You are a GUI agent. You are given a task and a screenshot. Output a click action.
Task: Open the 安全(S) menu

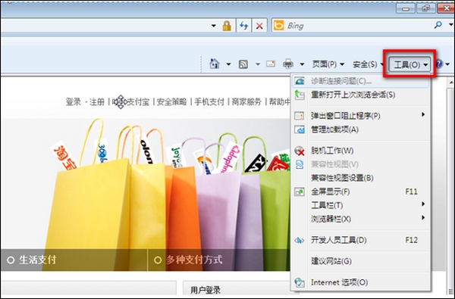coord(368,64)
